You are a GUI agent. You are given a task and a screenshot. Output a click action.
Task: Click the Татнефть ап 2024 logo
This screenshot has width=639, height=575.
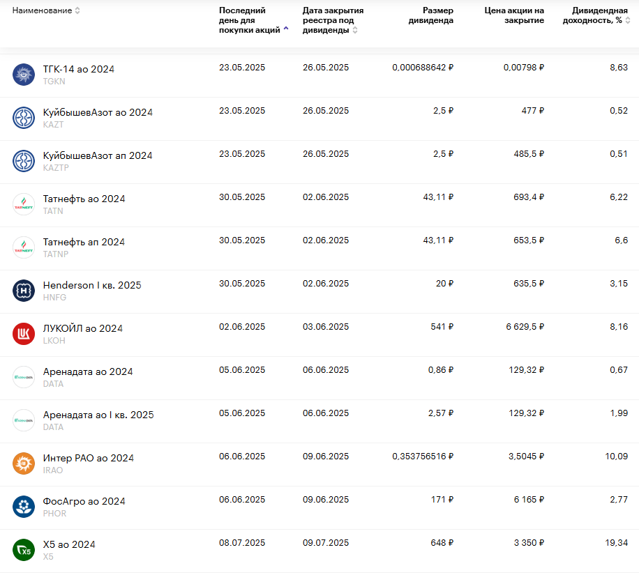(24, 247)
